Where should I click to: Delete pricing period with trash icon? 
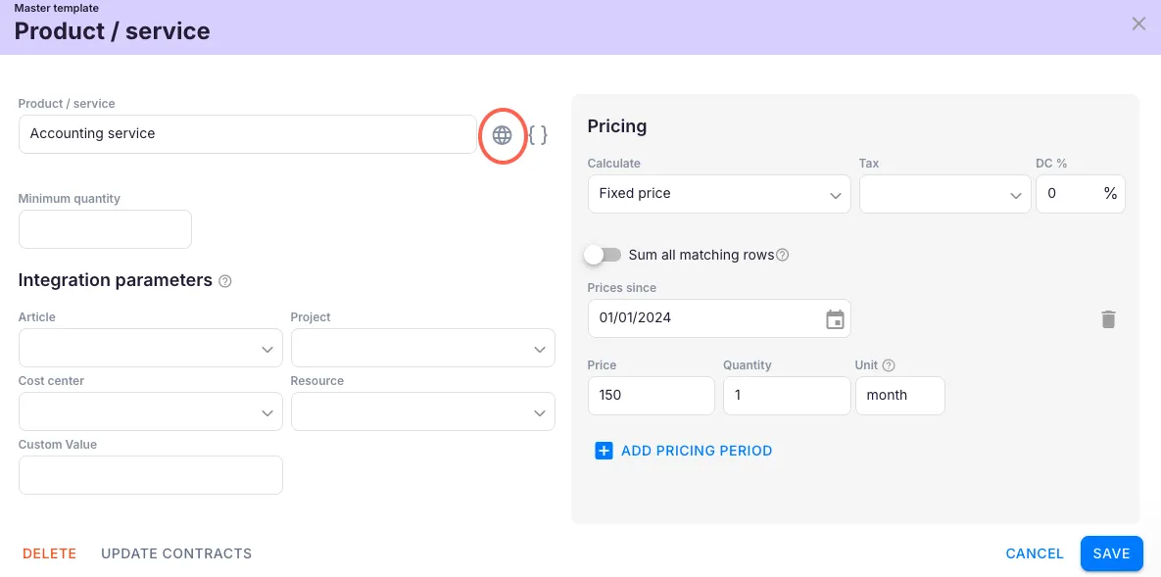1108,319
